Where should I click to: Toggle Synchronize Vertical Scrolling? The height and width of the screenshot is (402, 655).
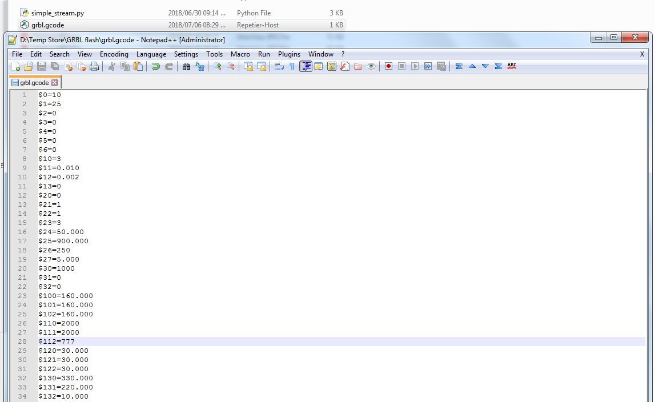coord(459,66)
